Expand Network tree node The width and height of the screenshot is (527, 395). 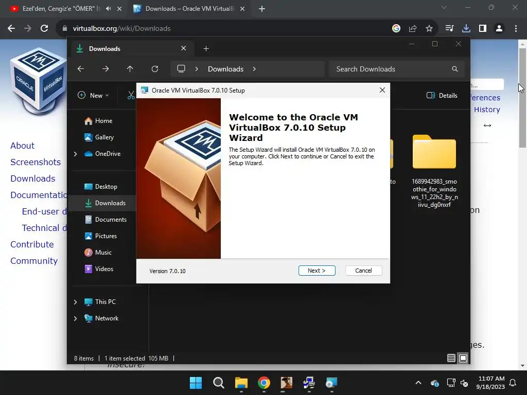(75, 318)
